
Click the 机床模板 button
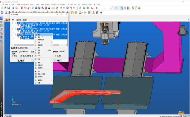pyautogui.click(x=21, y=61)
